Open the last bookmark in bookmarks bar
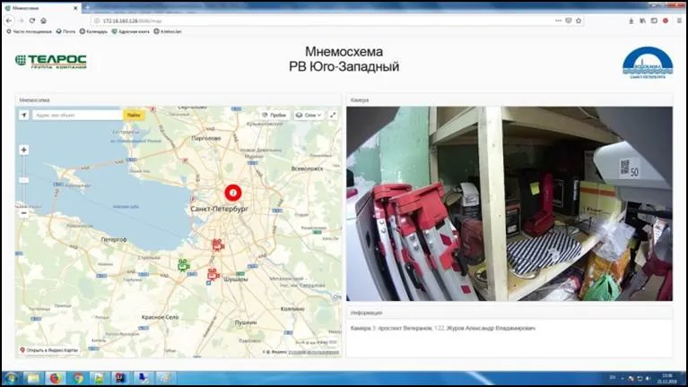688x387 pixels. [168, 31]
